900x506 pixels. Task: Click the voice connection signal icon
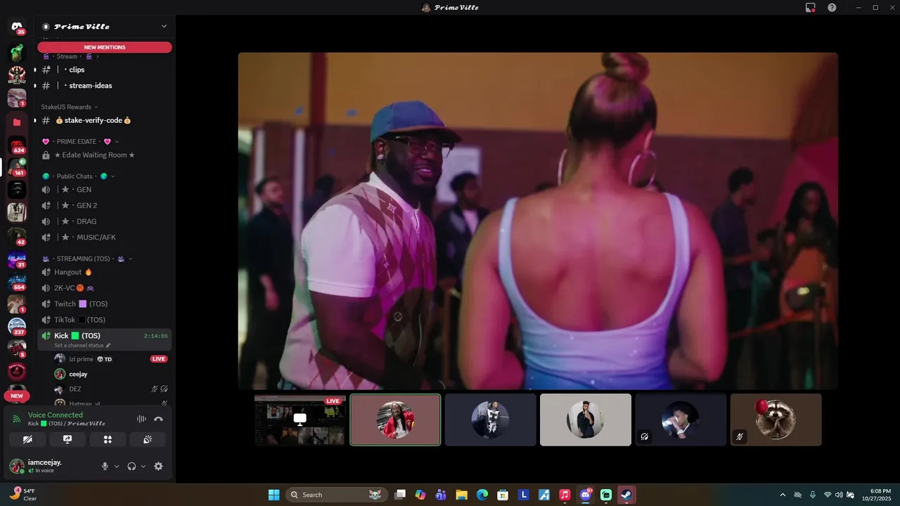(17, 419)
